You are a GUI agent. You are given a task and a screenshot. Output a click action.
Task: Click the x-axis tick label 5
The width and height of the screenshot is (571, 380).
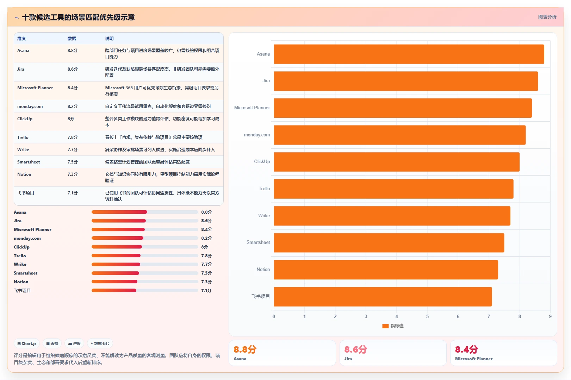click(427, 316)
